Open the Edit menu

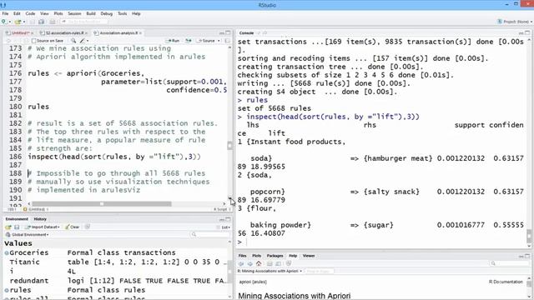click(x=17, y=13)
